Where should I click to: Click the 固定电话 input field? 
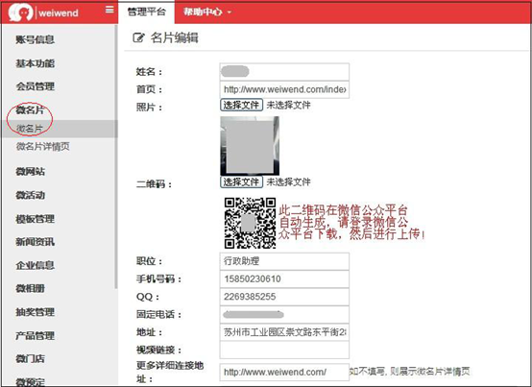(x=284, y=314)
